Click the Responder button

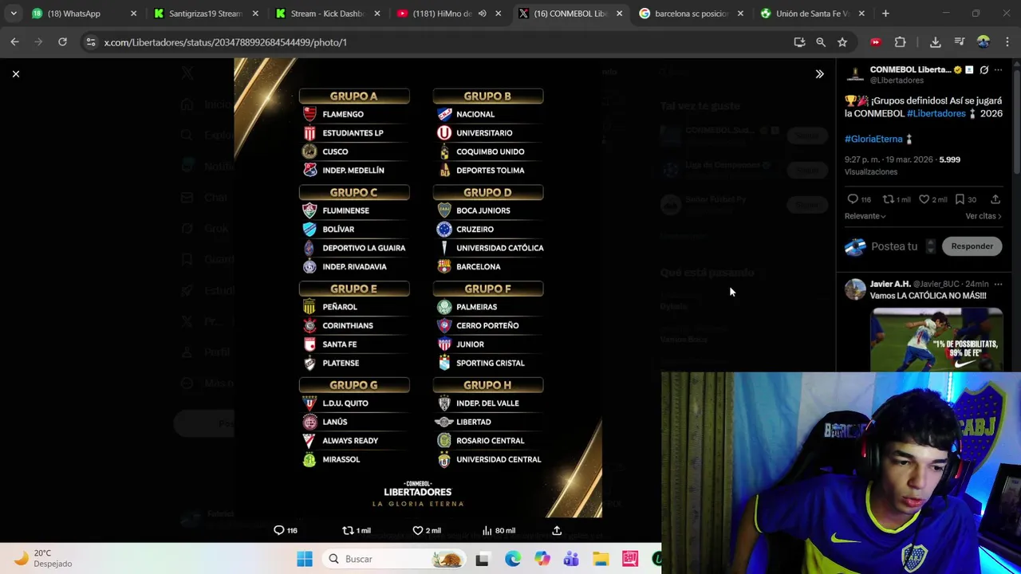[x=972, y=246]
